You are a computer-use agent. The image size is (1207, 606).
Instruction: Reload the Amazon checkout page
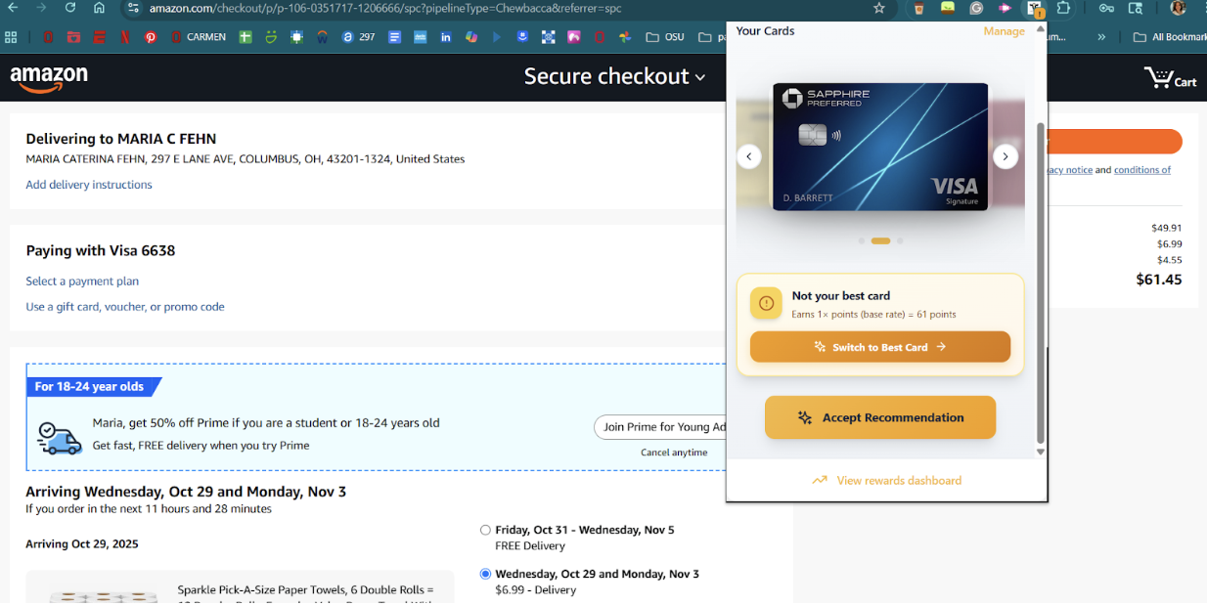click(70, 8)
